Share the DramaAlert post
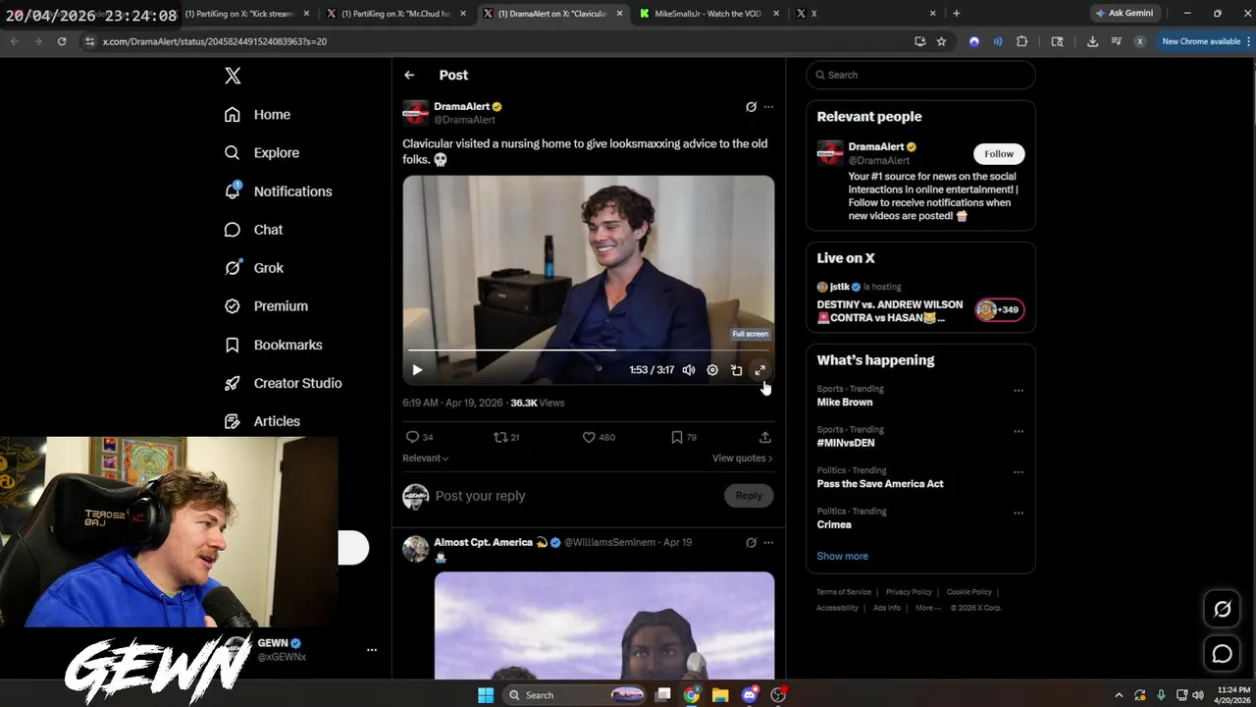This screenshot has width=1256, height=707. pos(765,437)
